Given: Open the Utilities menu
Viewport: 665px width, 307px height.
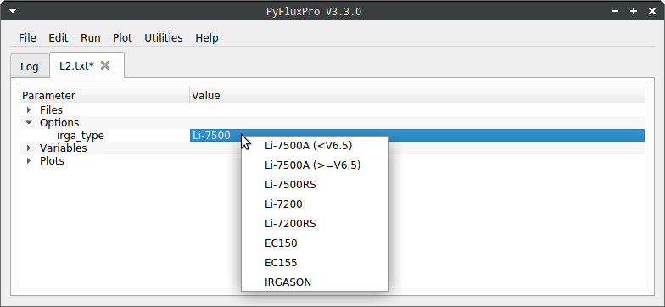Looking at the screenshot, I should point(163,37).
